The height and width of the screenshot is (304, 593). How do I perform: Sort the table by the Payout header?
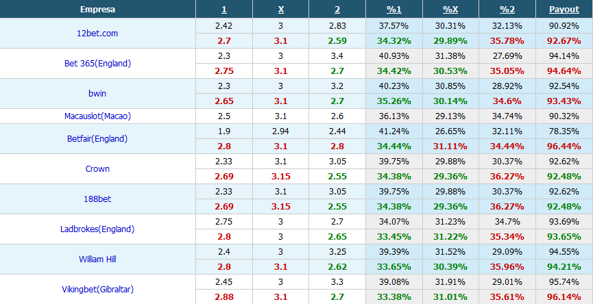click(564, 10)
